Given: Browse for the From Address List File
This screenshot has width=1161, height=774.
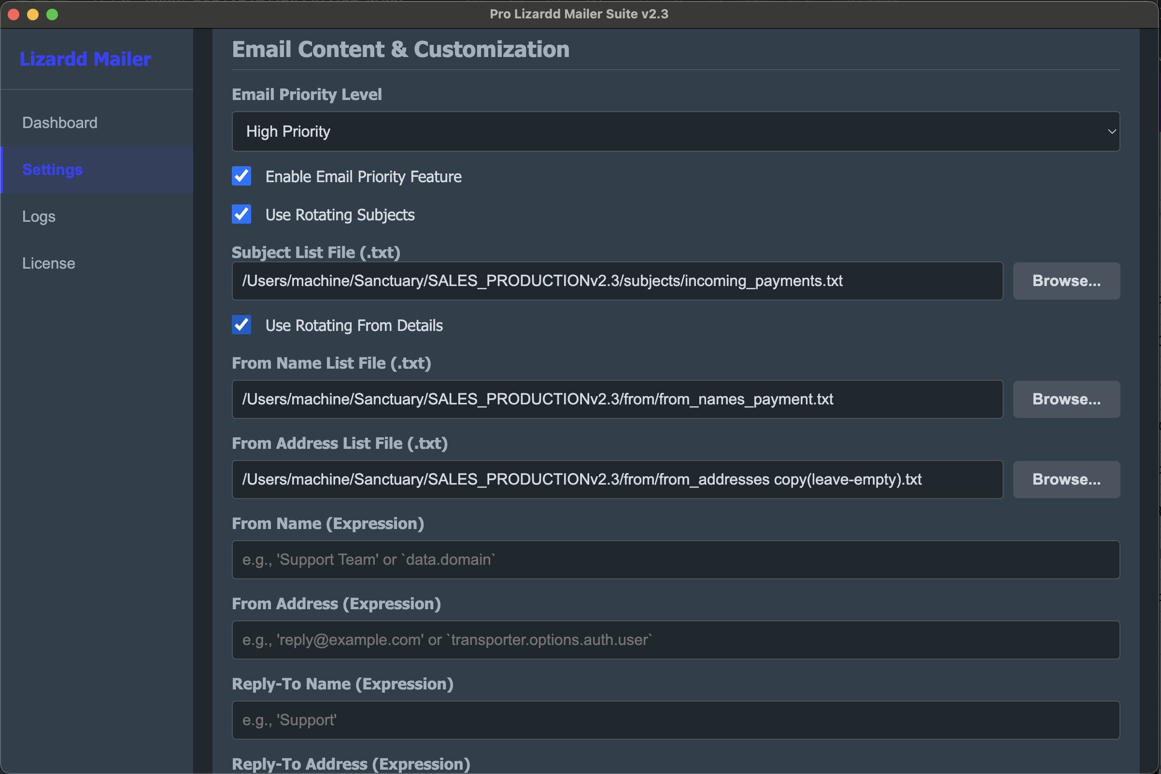Looking at the screenshot, I should (1066, 479).
